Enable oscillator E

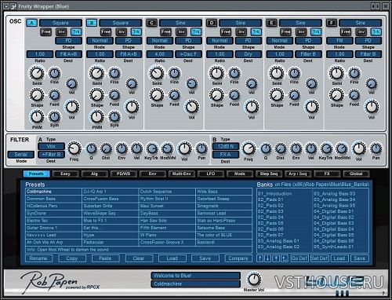click(x=271, y=23)
